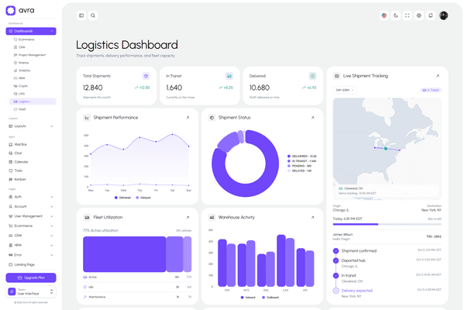Select the Logistics dashboard item
The width and height of the screenshot is (465, 310).
[33, 102]
